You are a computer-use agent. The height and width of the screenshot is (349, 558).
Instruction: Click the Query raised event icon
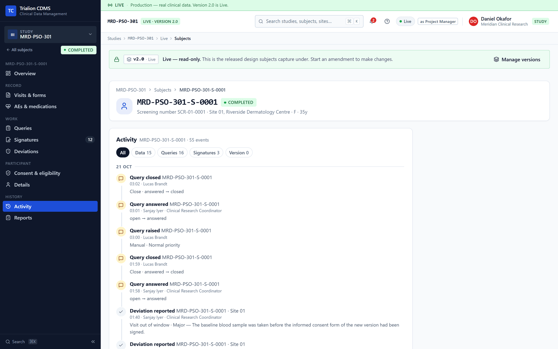click(121, 232)
